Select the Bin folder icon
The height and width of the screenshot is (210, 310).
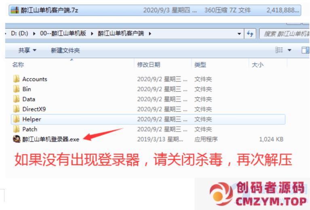click(x=17, y=89)
